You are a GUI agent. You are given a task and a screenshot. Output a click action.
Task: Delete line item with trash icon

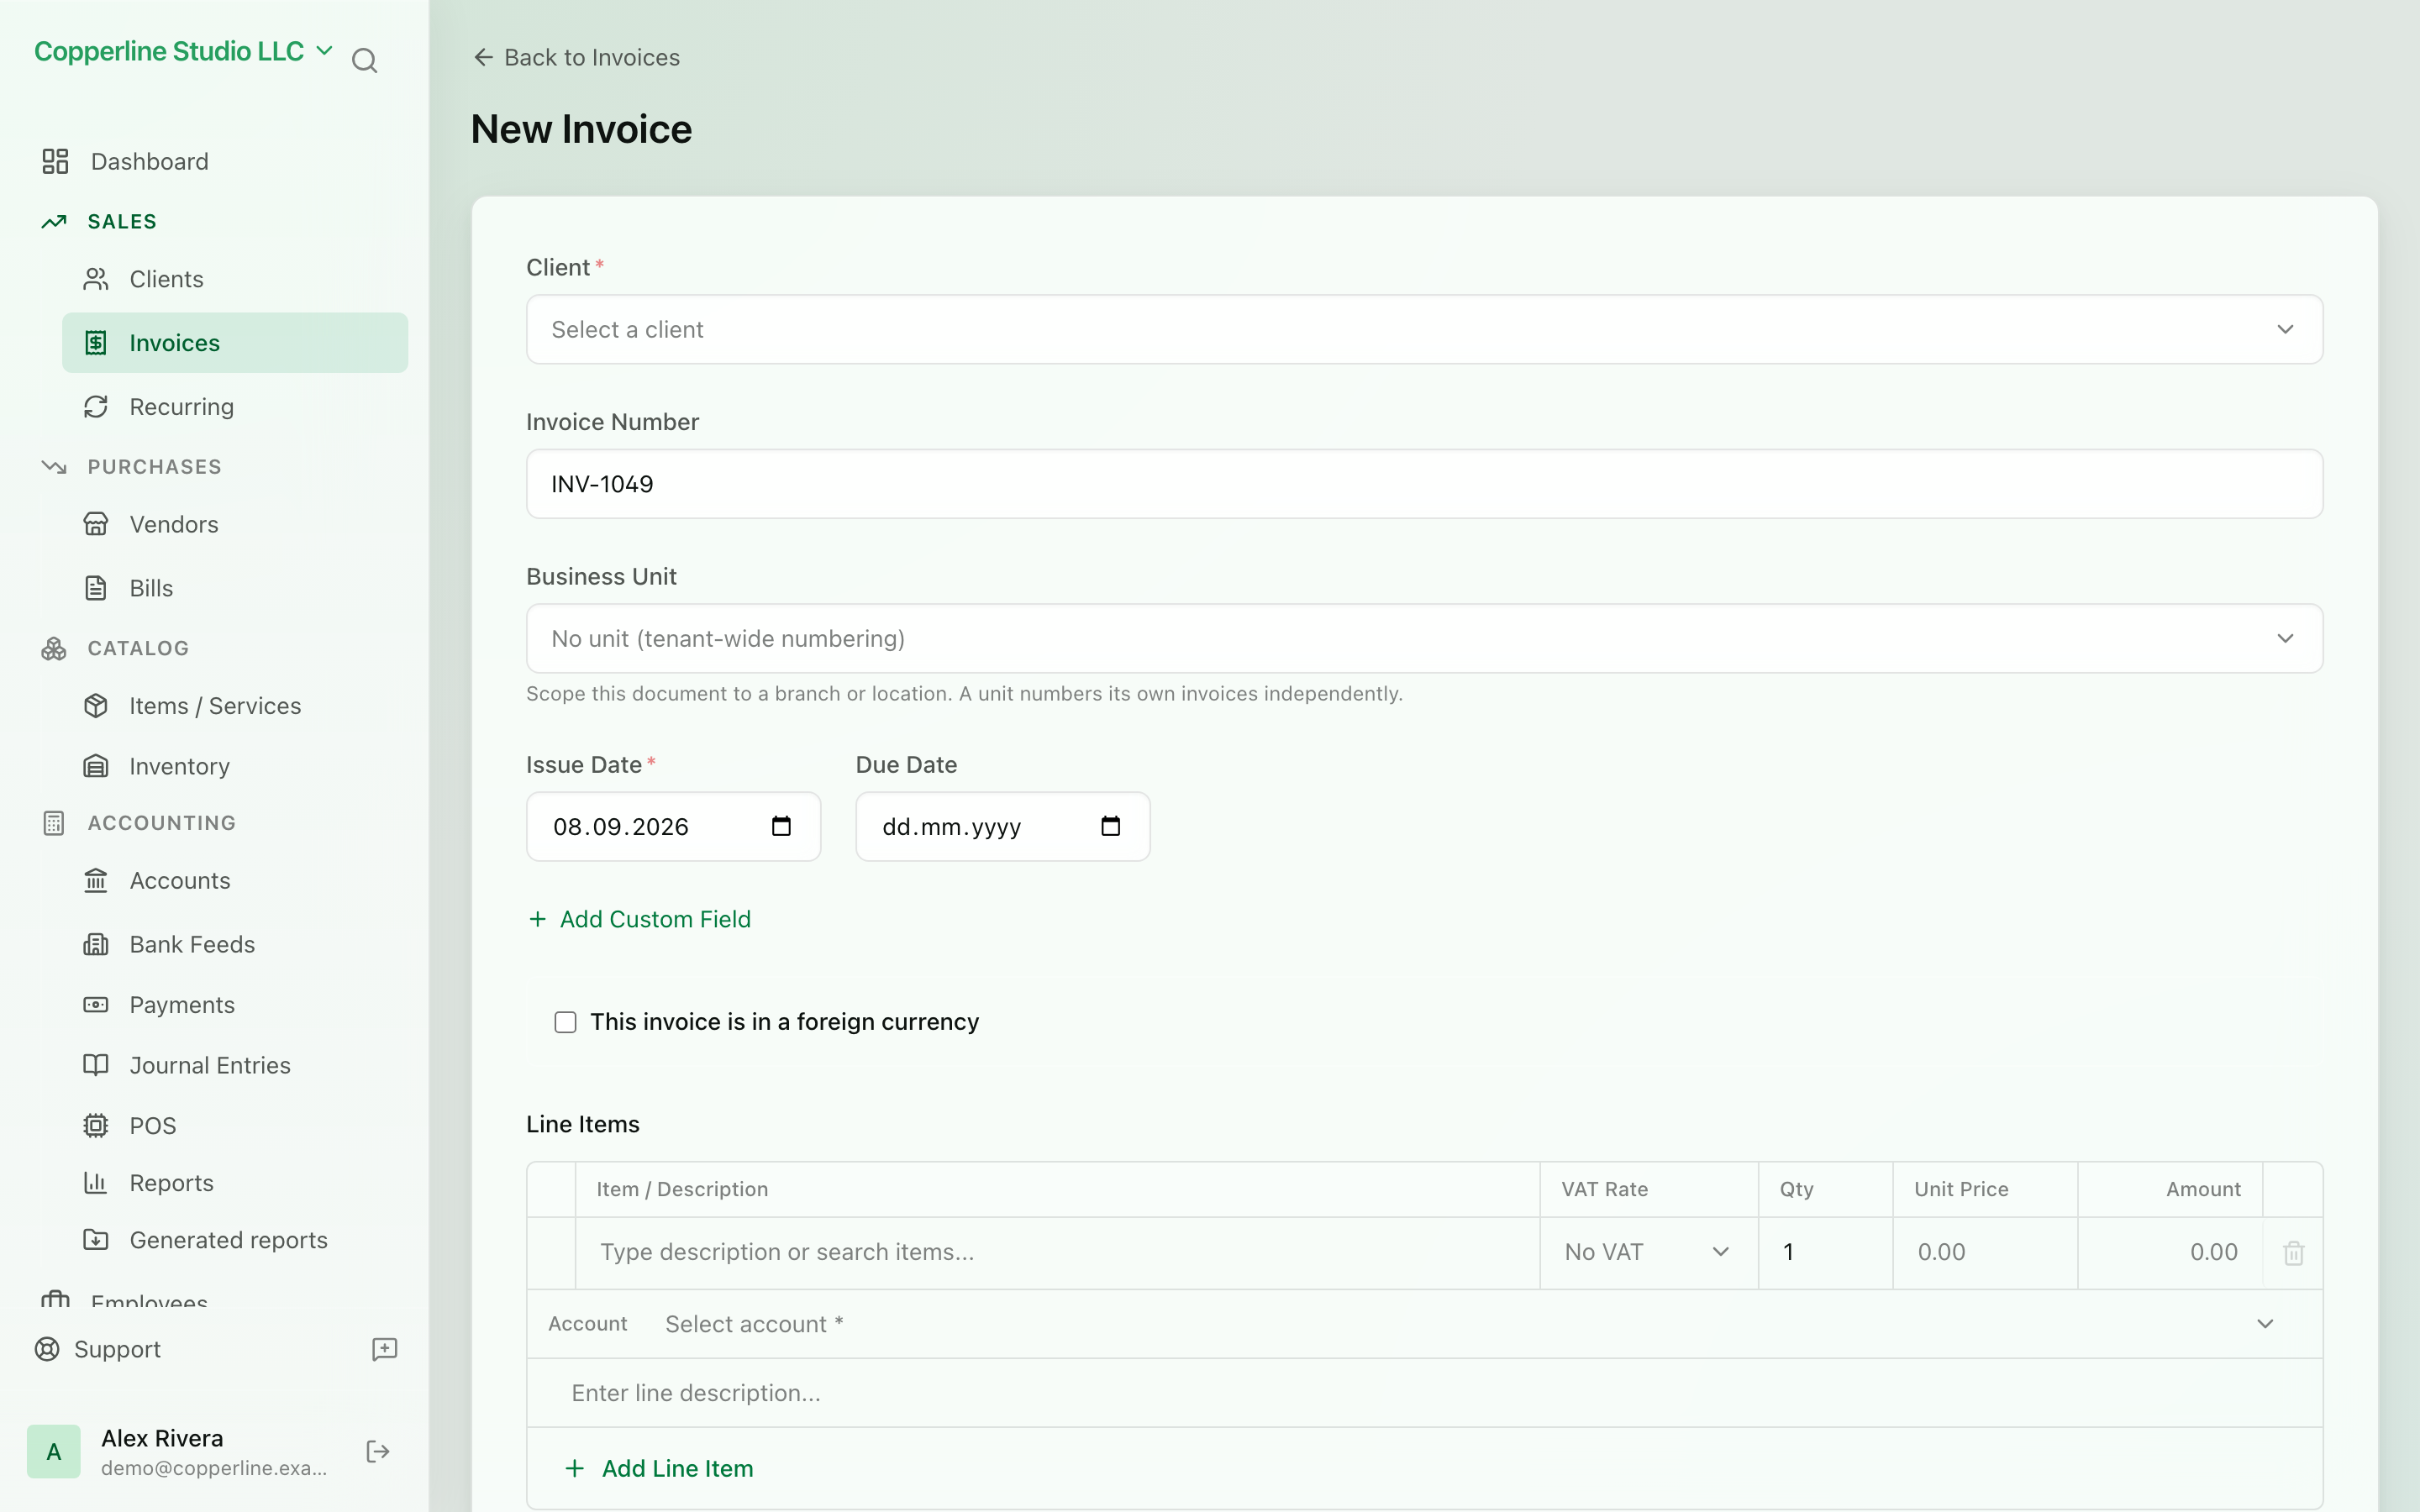[2294, 1253]
